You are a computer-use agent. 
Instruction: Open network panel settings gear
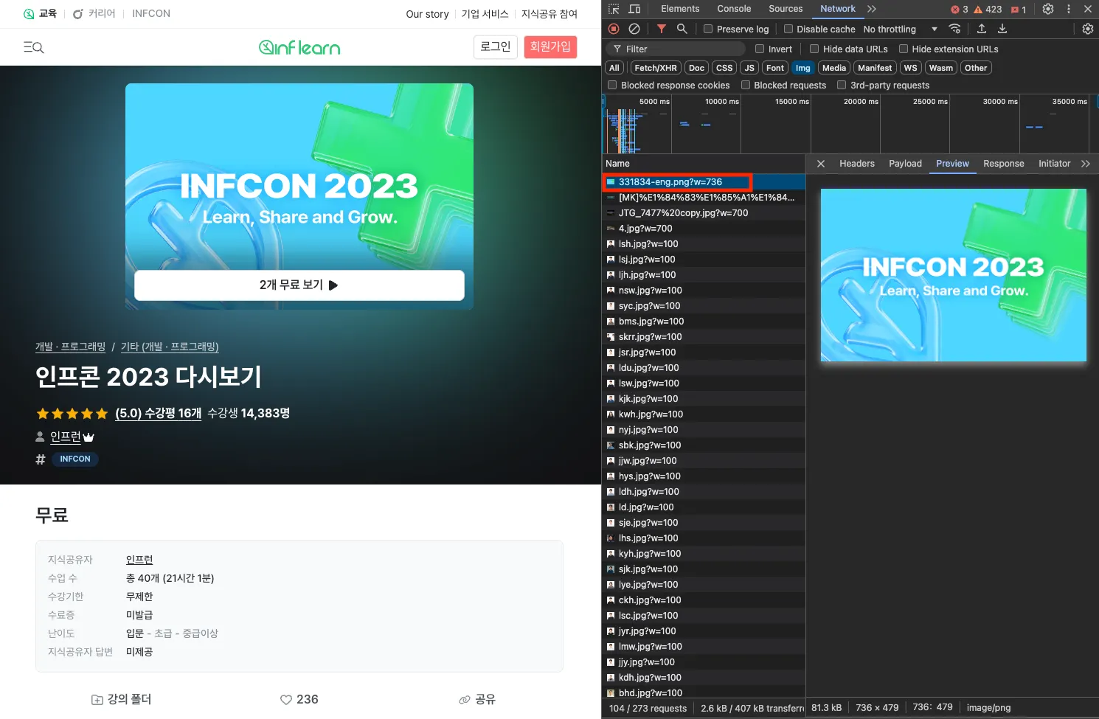pos(1088,29)
